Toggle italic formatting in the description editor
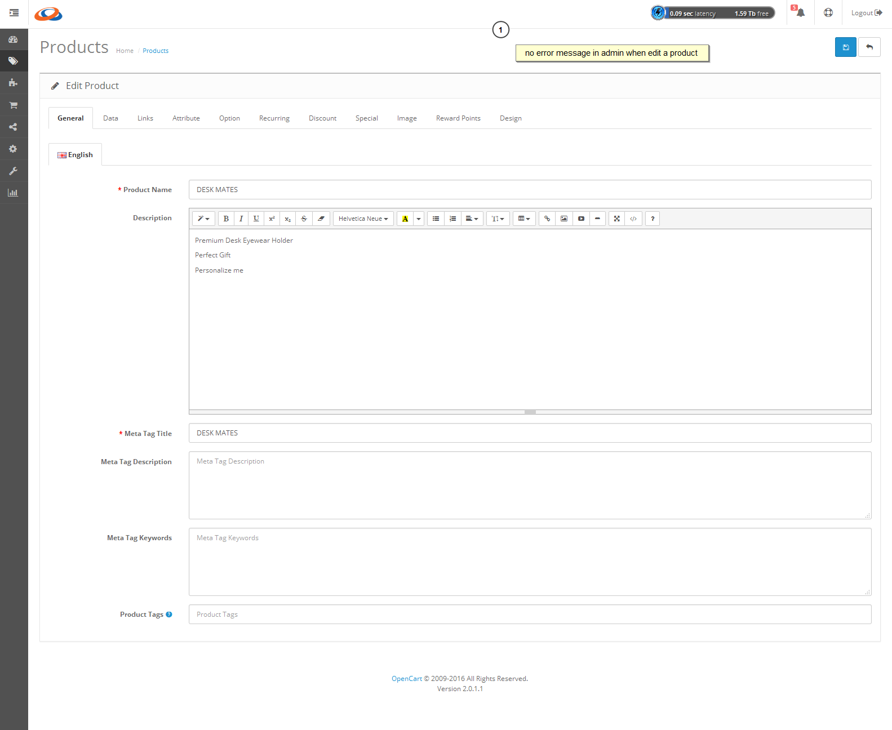Image resolution: width=892 pixels, height=730 pixels. (x=241, y=219)
